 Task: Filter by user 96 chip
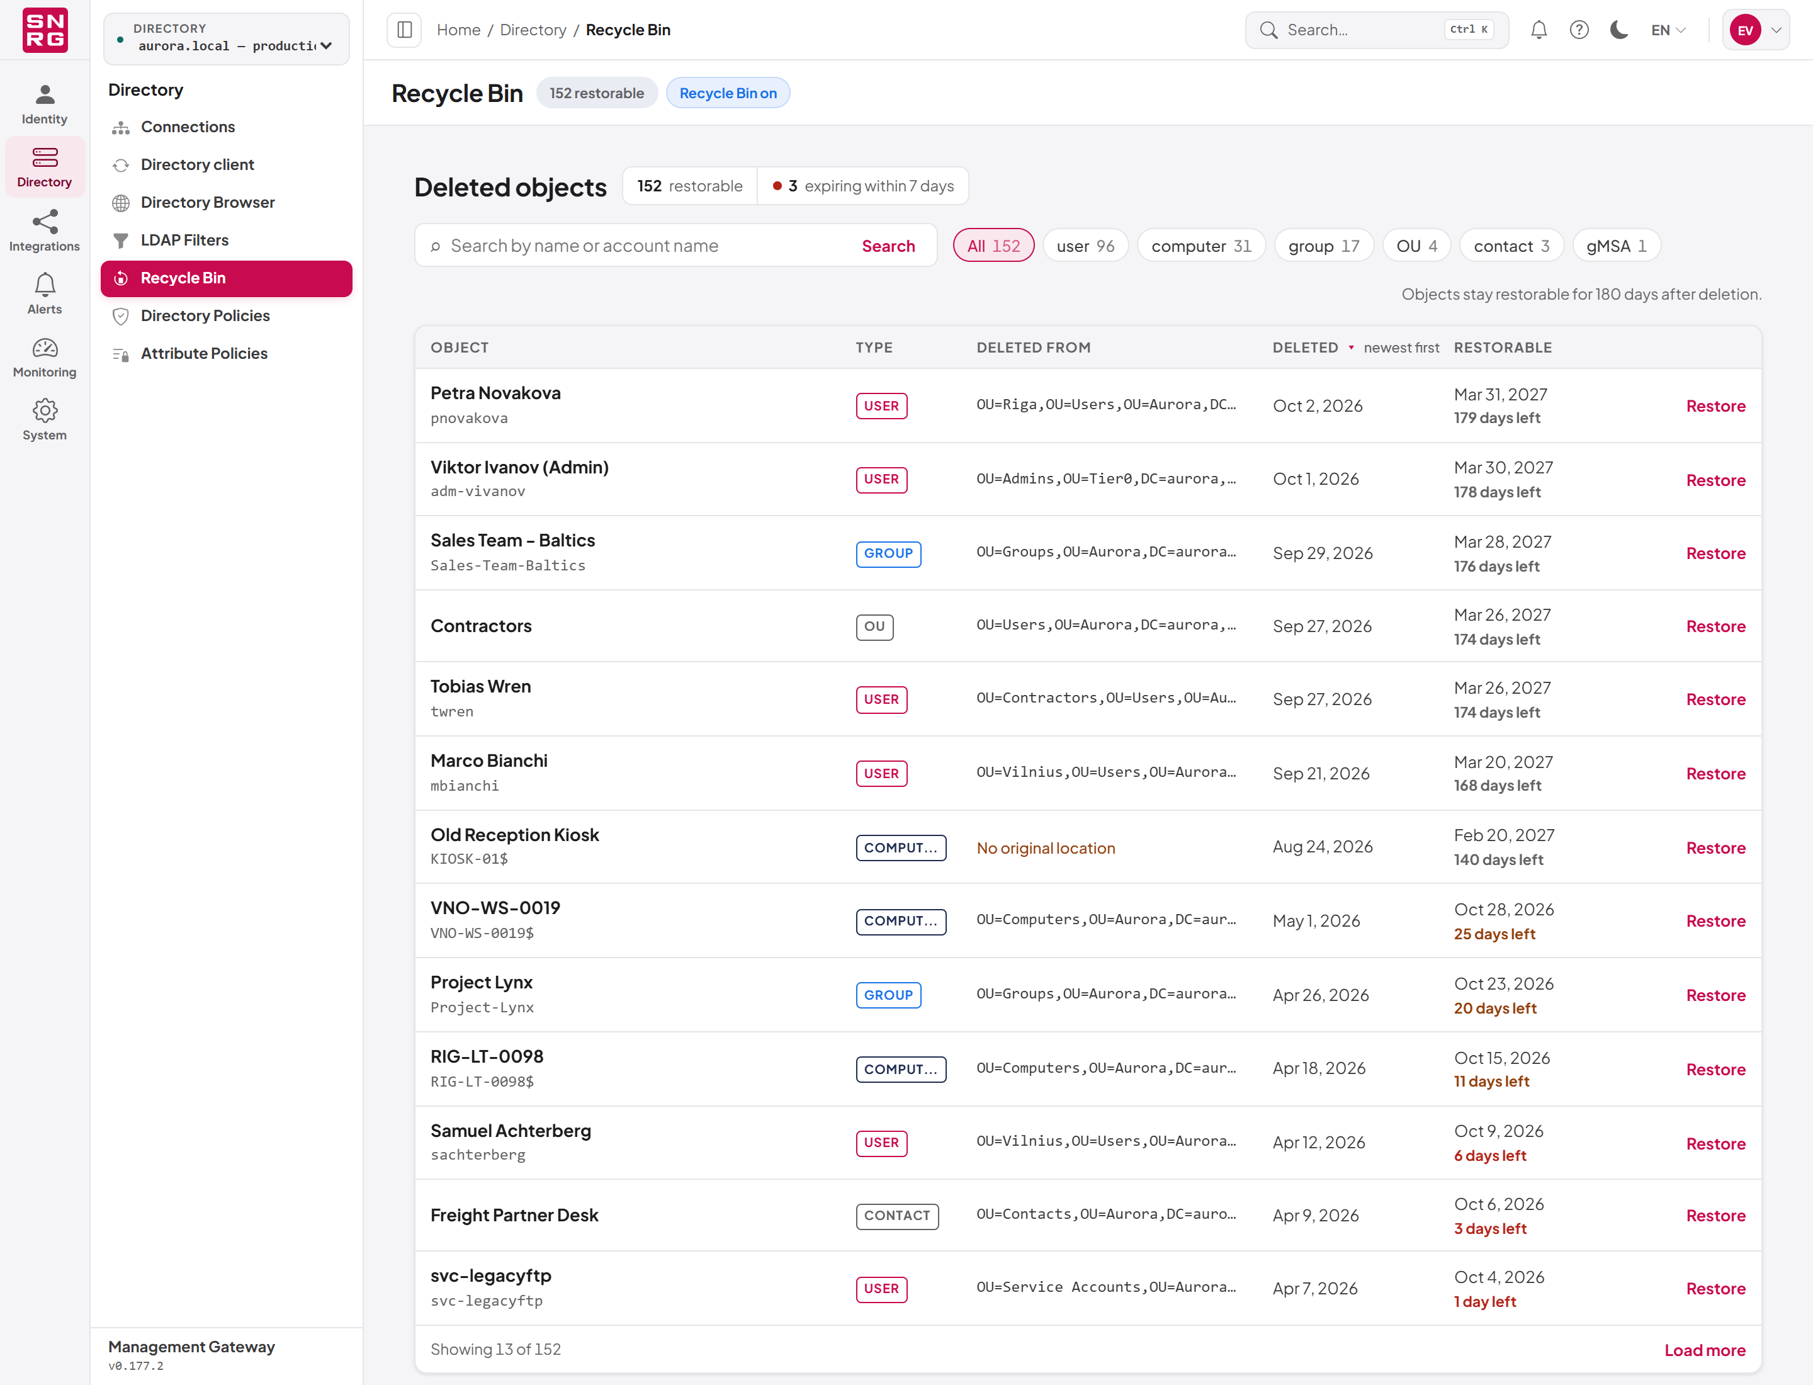tap(1085, 246)
